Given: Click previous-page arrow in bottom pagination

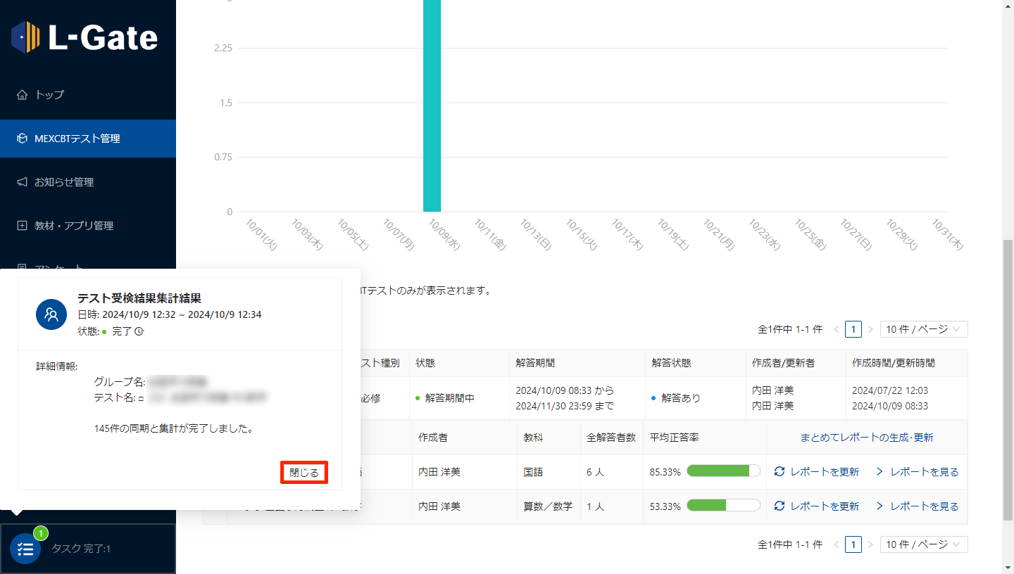Looking at the screenshot, I should pyautogui.click(x=836, y=544).
